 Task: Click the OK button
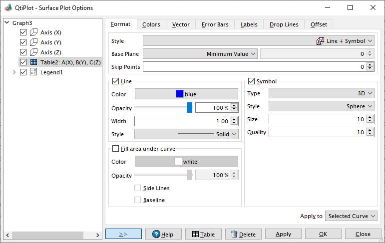pyautogui.click(x=323, y=234)
